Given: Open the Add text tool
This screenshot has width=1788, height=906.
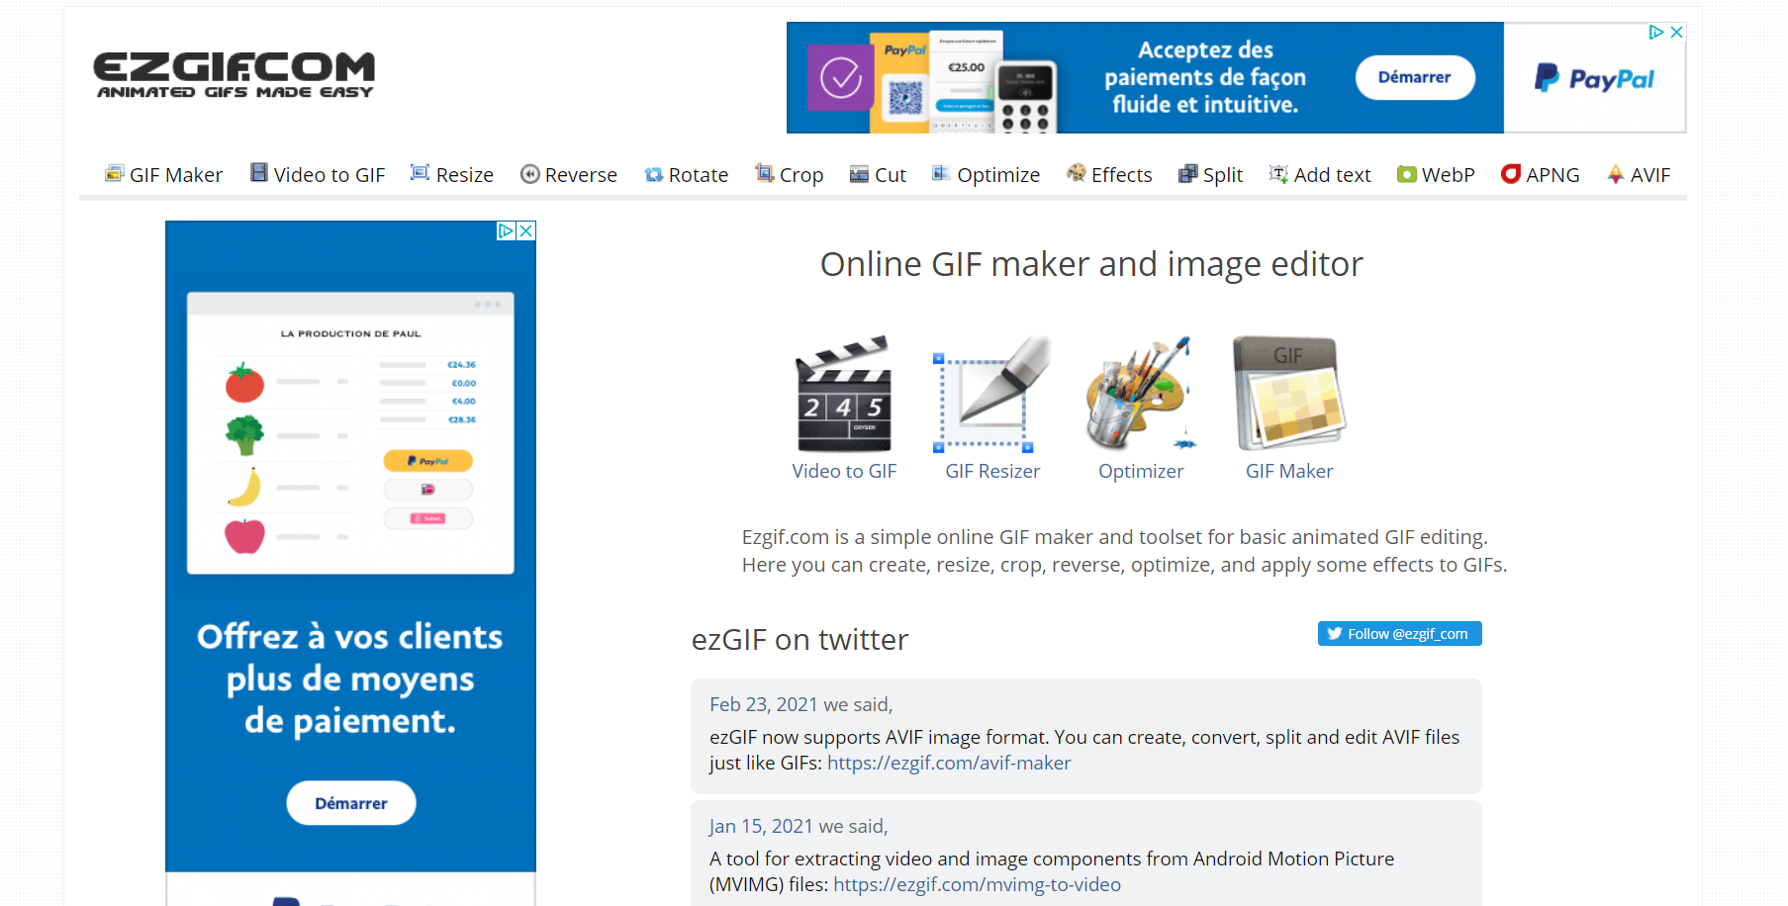Looking at the screenshot, I should tap(1320, 175).
